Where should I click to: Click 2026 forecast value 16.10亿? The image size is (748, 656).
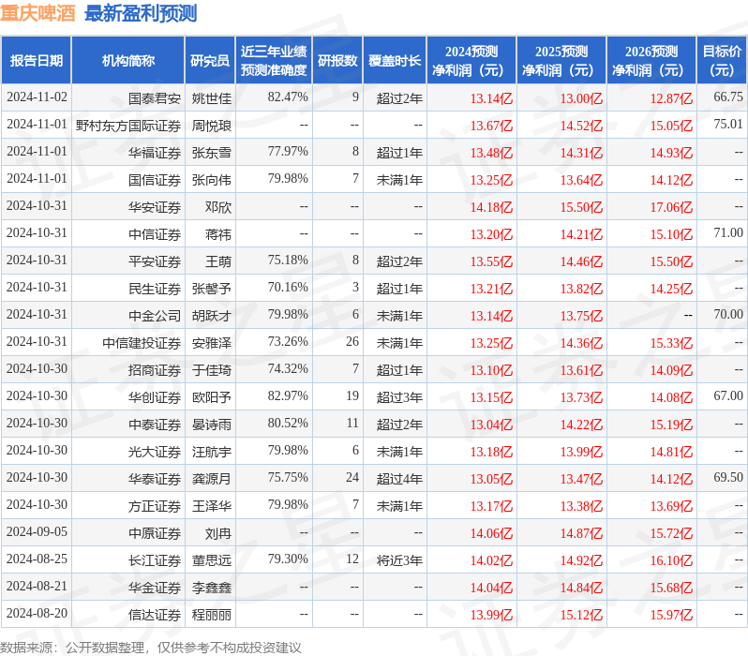click(672, 560)
